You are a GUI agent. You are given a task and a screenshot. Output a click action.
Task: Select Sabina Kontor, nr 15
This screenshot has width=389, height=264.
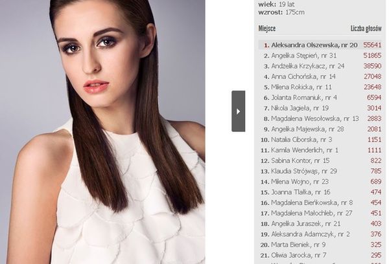[300, 160]
